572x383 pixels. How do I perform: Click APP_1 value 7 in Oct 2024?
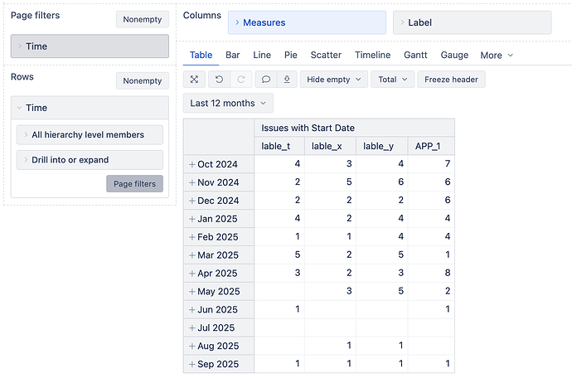pos(448,164)
